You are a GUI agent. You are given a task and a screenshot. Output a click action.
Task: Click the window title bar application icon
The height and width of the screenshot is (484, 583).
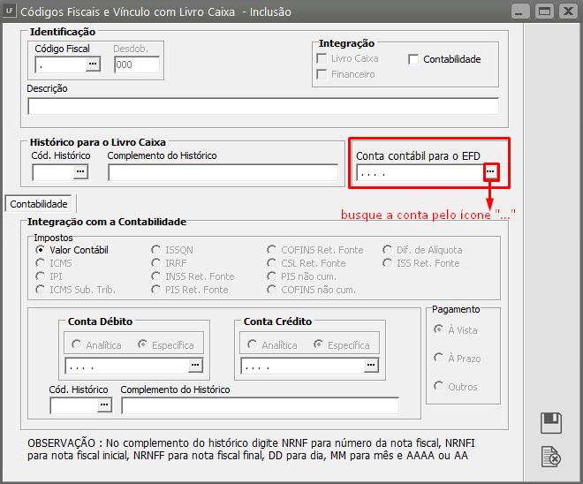(x=10, y=11)
